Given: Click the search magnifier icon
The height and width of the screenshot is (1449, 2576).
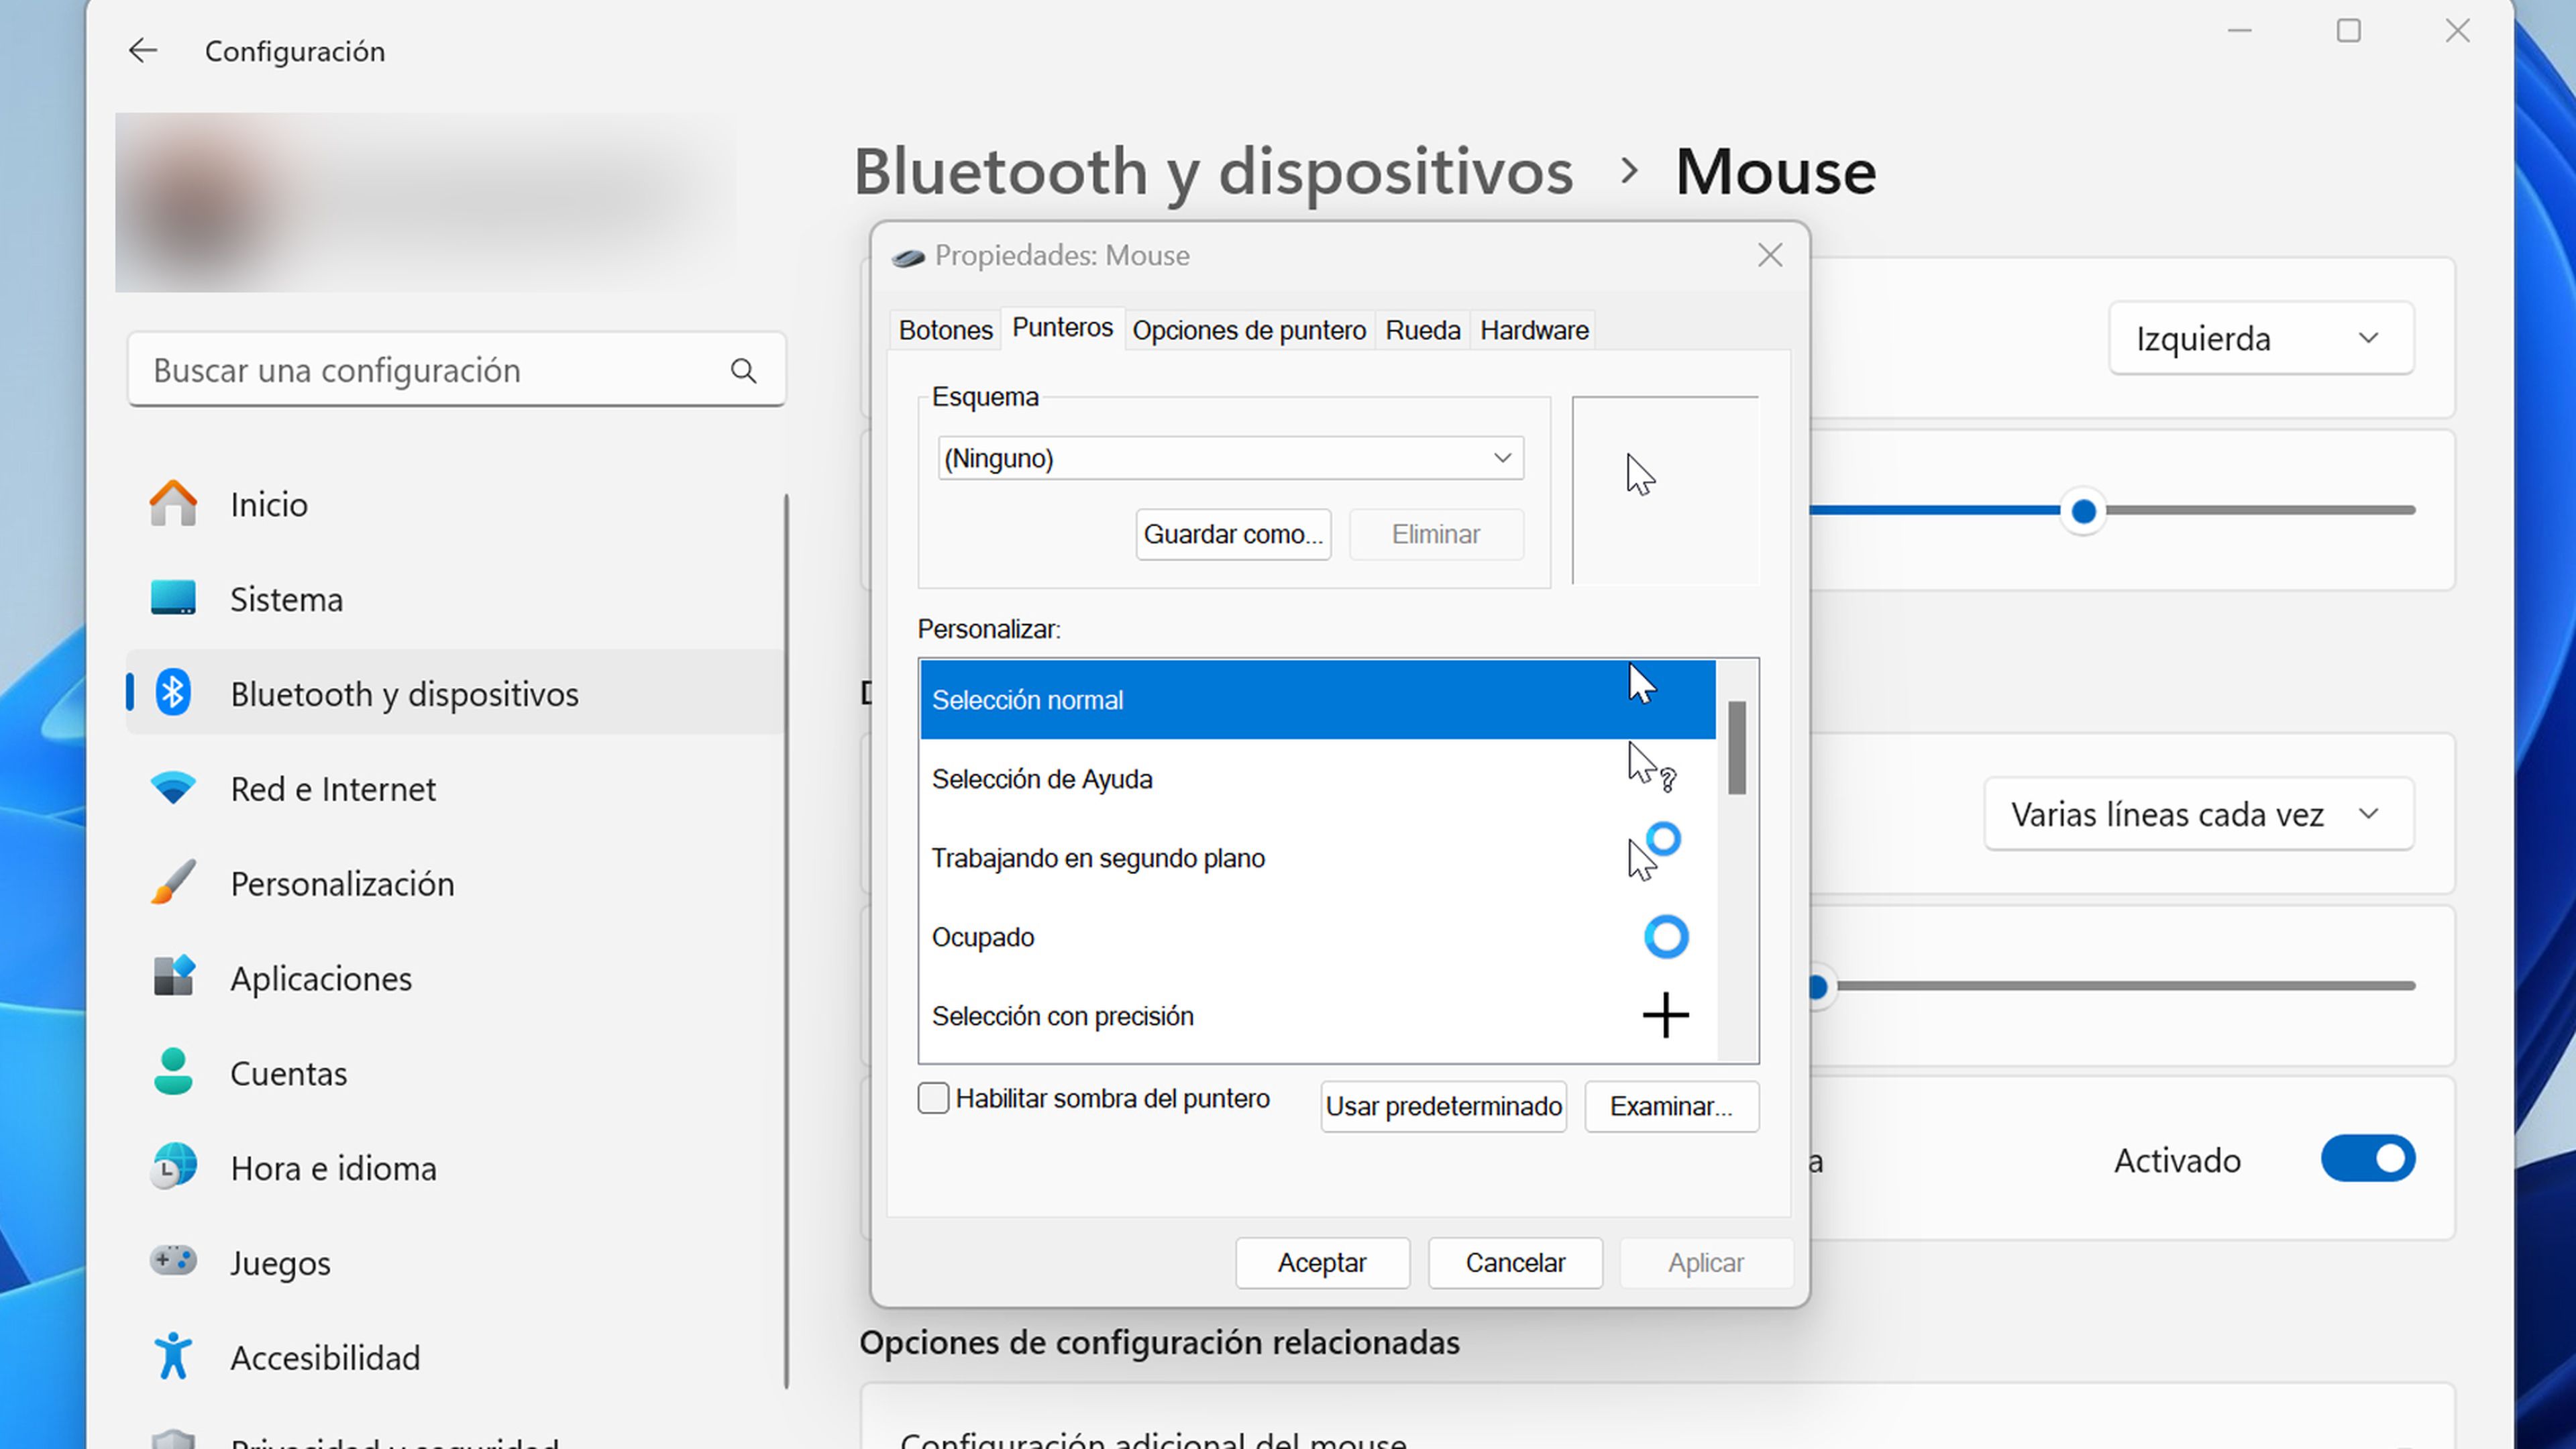Looking at the screenshot, I should [x=743, y=371].
